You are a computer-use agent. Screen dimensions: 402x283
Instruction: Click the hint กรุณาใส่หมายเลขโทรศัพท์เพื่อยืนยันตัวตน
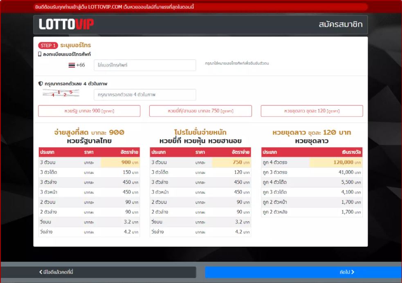point(237,63)
